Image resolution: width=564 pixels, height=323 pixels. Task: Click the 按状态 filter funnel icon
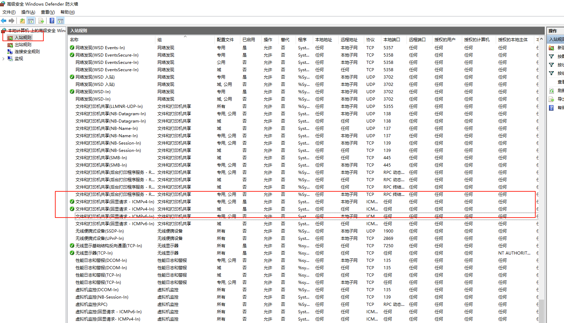551,65
